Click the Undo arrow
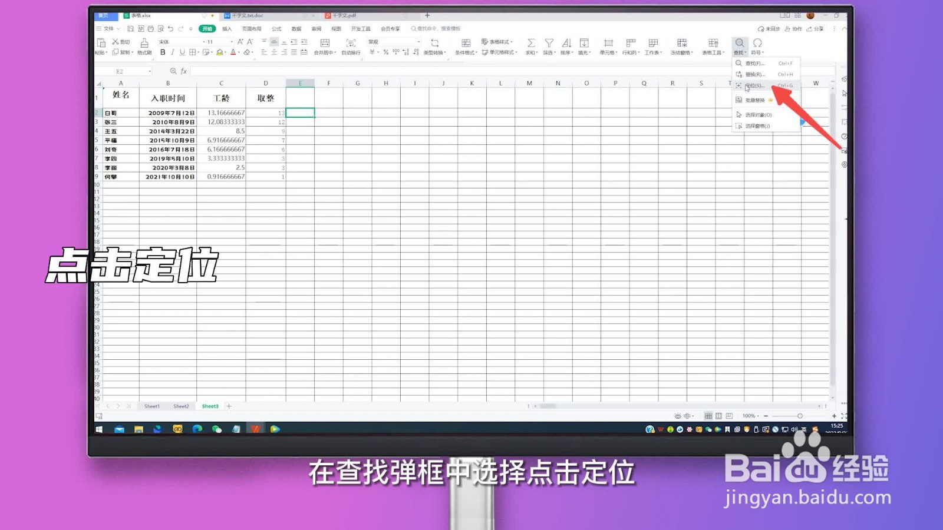The image size is (943, 530). (x=170, y=28)
